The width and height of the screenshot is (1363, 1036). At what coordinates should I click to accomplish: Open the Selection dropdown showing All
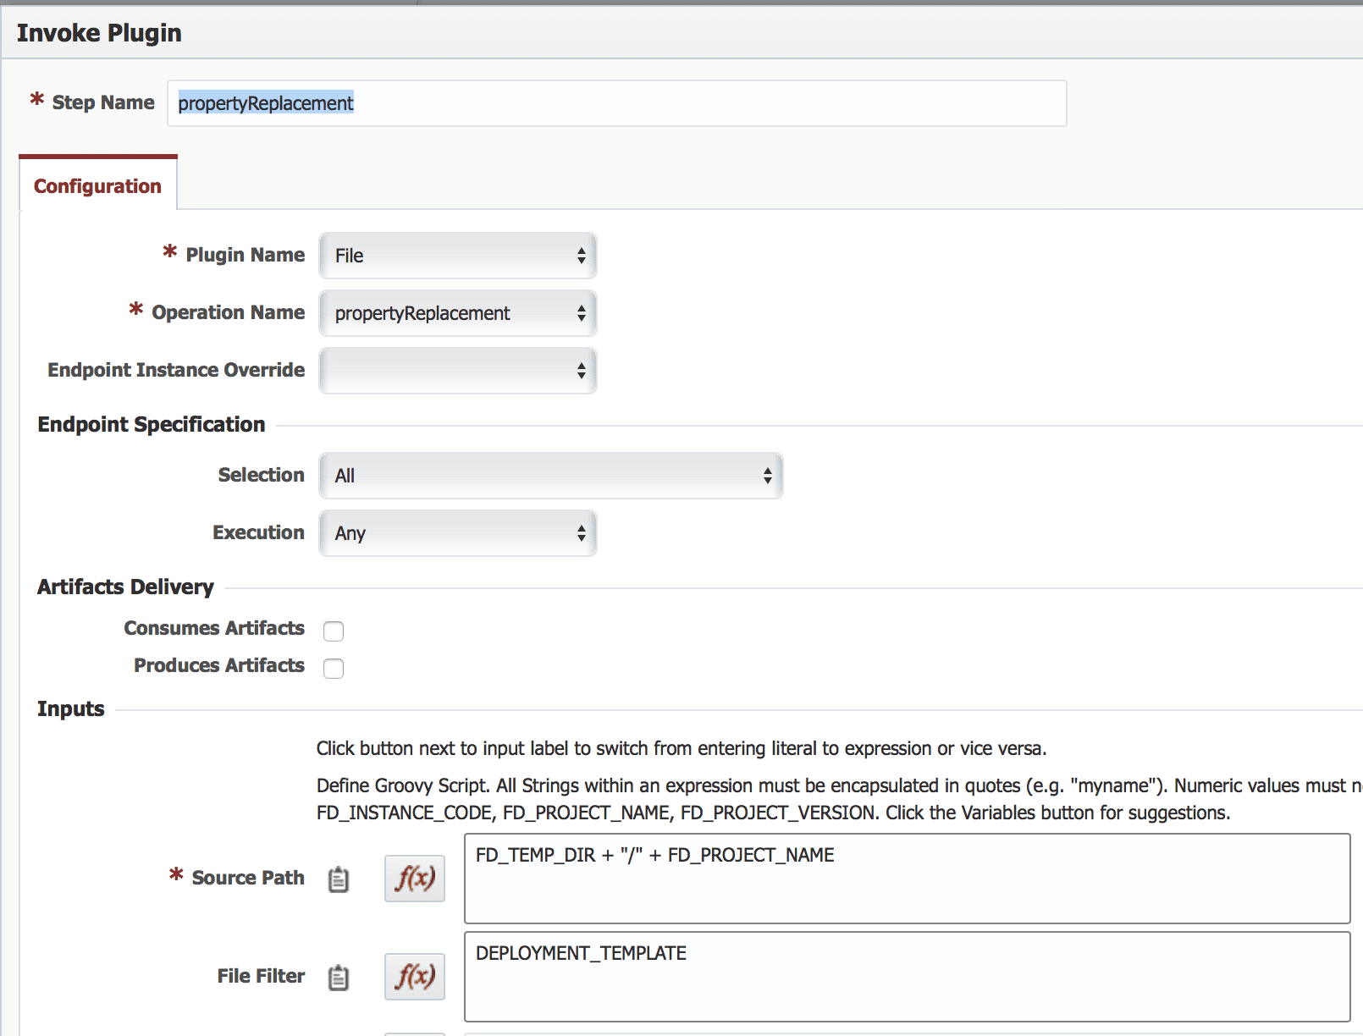[x=551, y=476]
